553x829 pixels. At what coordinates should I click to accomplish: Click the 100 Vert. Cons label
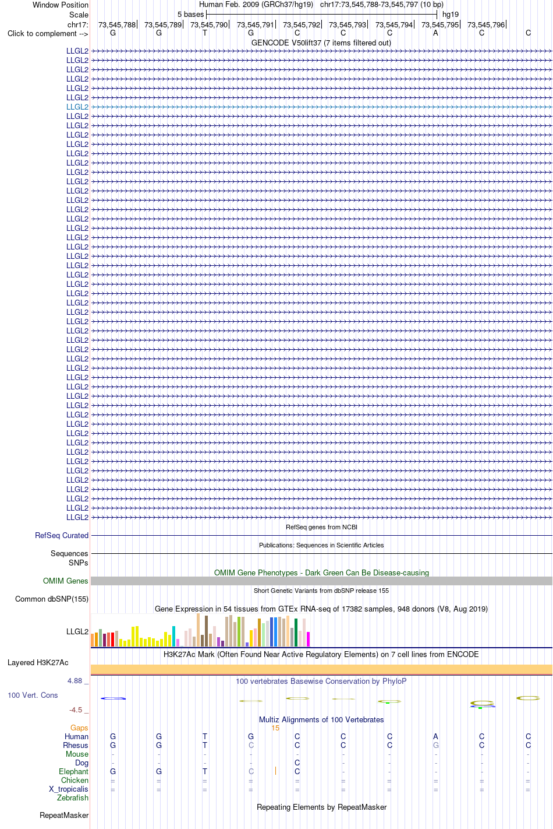(x=33, y=695)
